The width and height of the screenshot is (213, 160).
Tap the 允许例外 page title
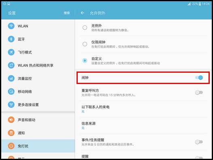tap(98, 13)
